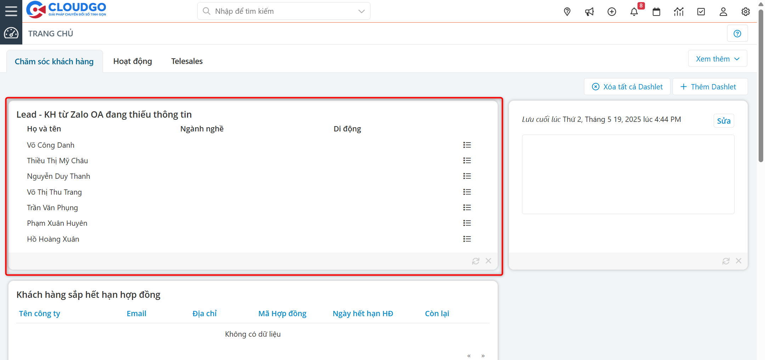765x360 pixels.
Task: Click the Thêm Dashlet button
Action: click(710, 87)
